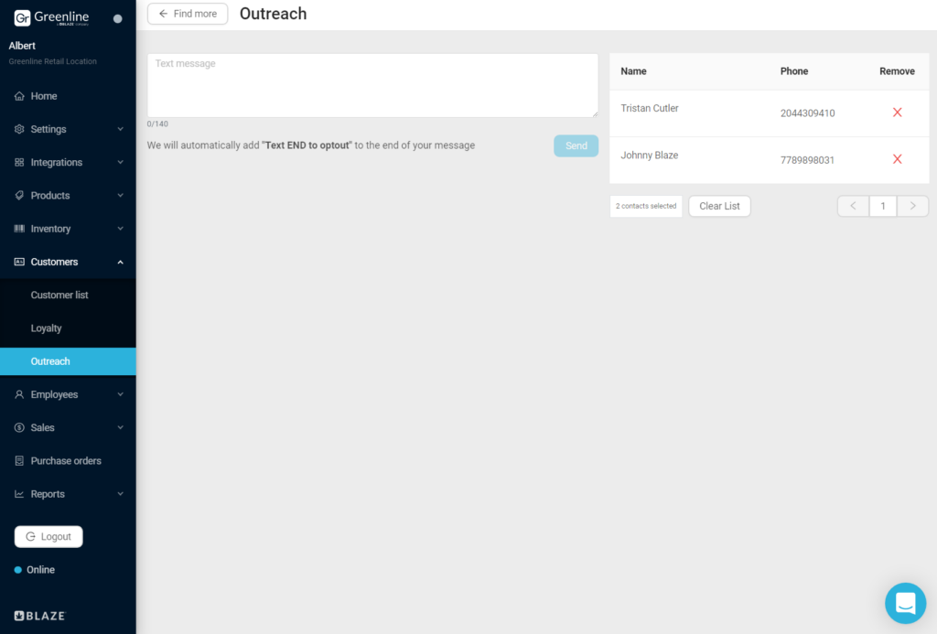The image size is (937, 634).
Task: Go to next page of contacts
Action: click(x=912, y=206)
